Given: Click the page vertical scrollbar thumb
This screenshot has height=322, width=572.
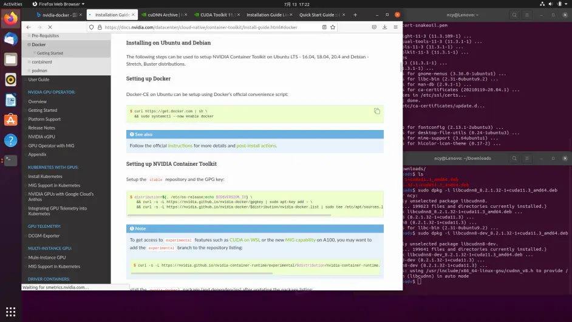Looking at the screenshot, I should pos(401,67).
